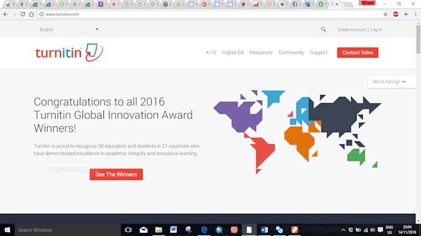Open File Explorer from the taskbar
421x236 pixels.
[x=158, y=230]
